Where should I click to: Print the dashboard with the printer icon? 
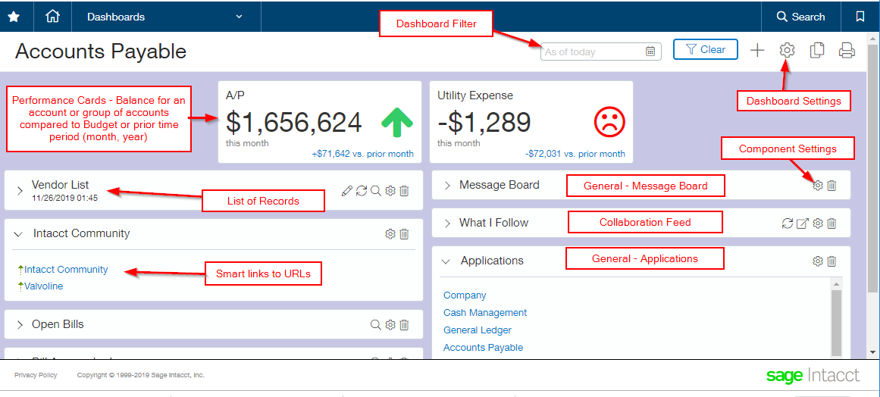(x=847, y=51)
